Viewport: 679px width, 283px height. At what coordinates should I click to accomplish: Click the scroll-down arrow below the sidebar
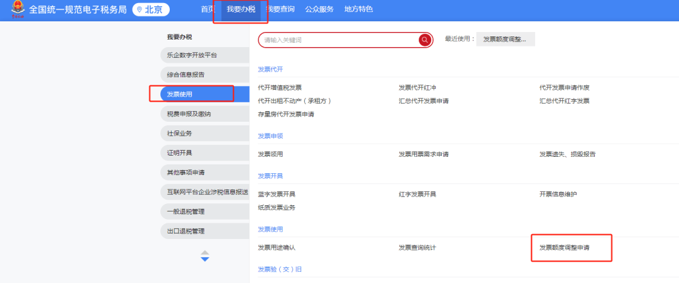pyautogui.click(x=204, y=259)
